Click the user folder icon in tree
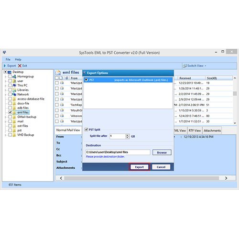This screenshot has height=239, width=239. 14,81
